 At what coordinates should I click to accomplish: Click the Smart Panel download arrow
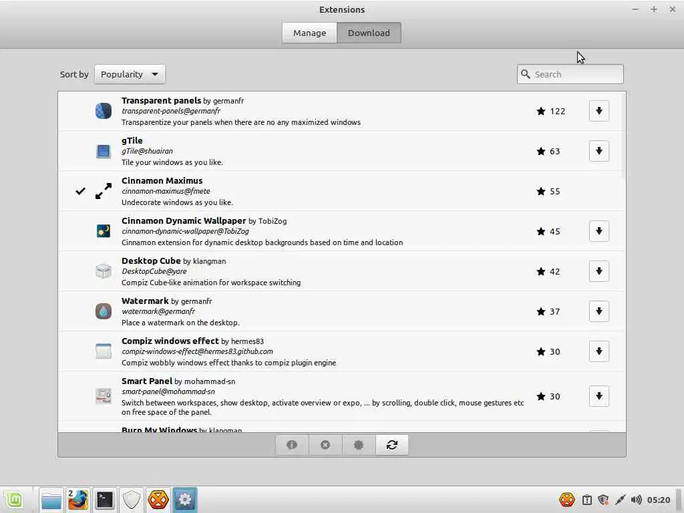click(x=598, y=396)
